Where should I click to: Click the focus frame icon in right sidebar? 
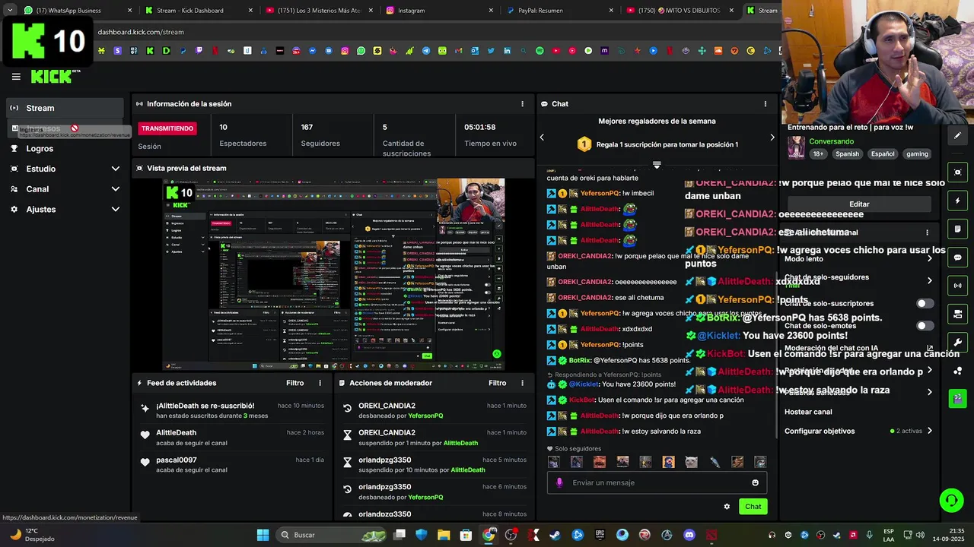point(958,172)
